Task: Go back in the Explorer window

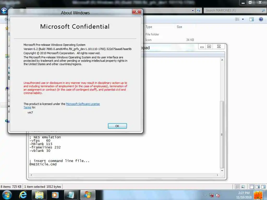Action: [4, 10]
